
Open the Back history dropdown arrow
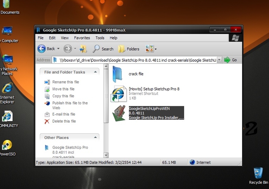click(x=58, y=49)
